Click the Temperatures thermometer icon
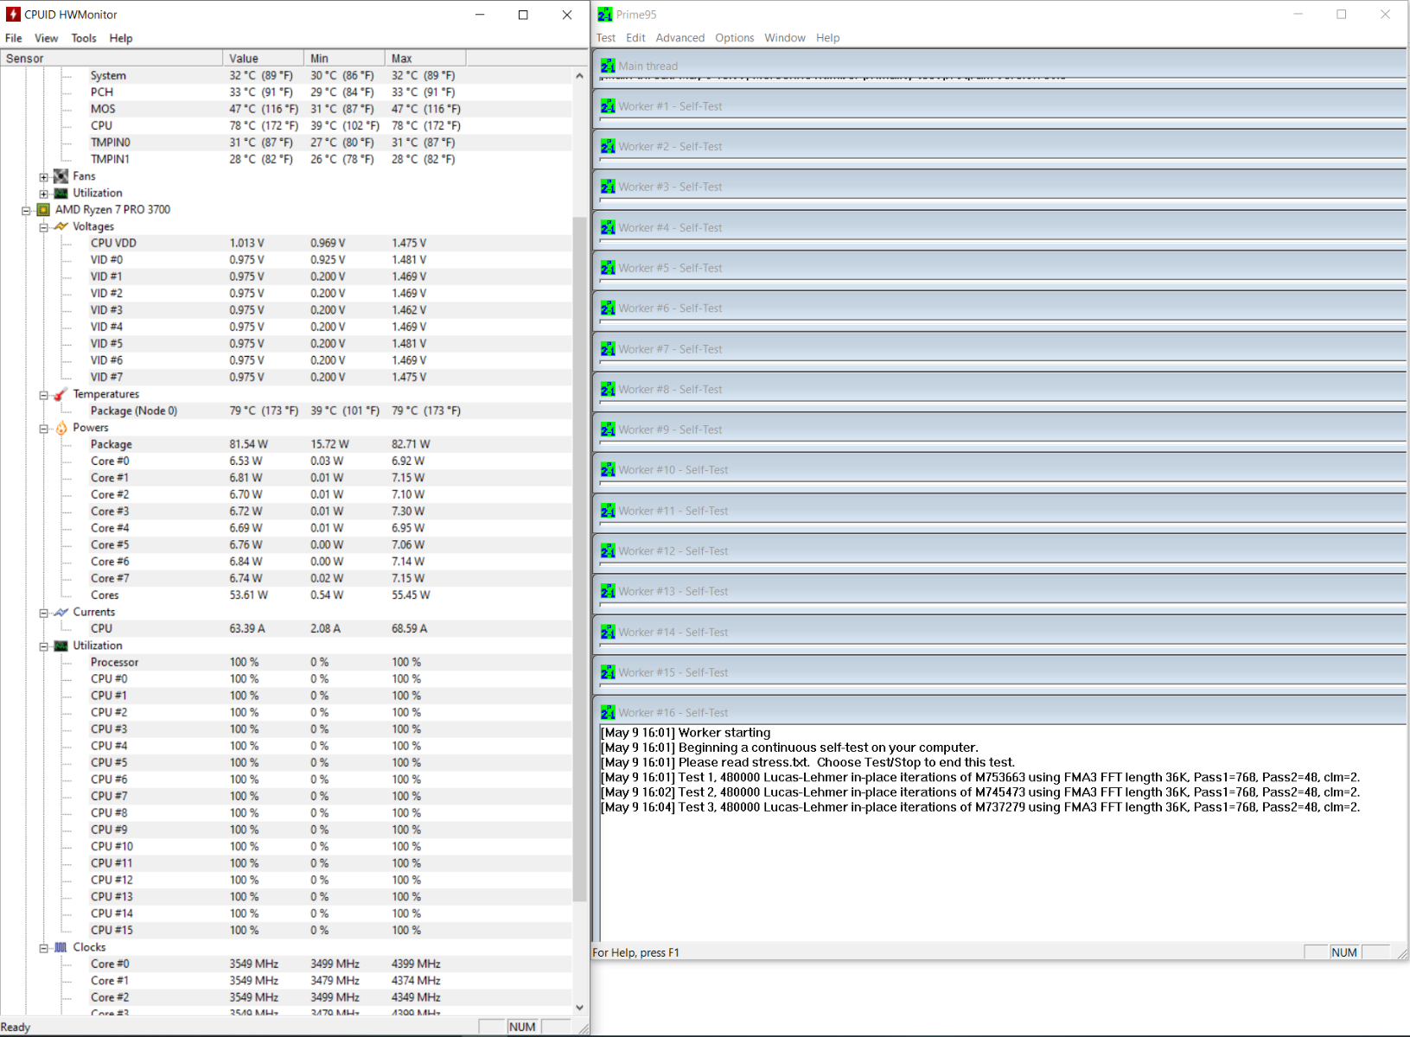The height and width of the screenshot is (1037, 1410). [x=61, y=394]
